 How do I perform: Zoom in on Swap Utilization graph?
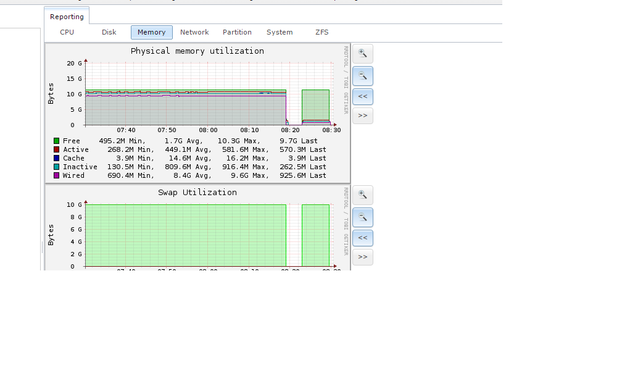pos(363,195)
